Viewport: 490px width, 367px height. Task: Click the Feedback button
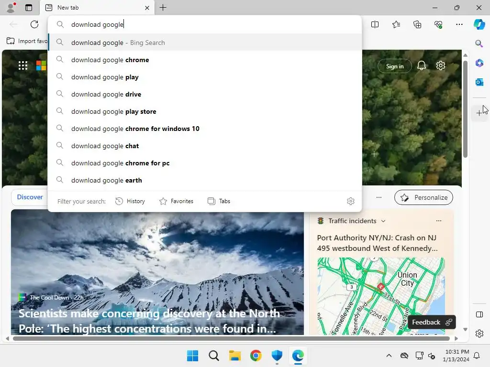(x=432, y=322)
